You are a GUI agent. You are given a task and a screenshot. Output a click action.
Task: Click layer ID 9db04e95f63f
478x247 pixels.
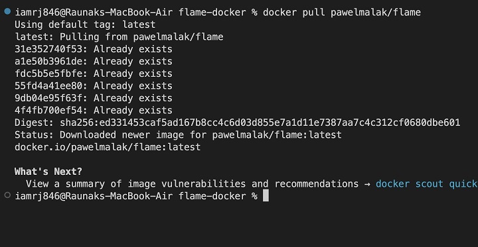(x=48, y=98)
